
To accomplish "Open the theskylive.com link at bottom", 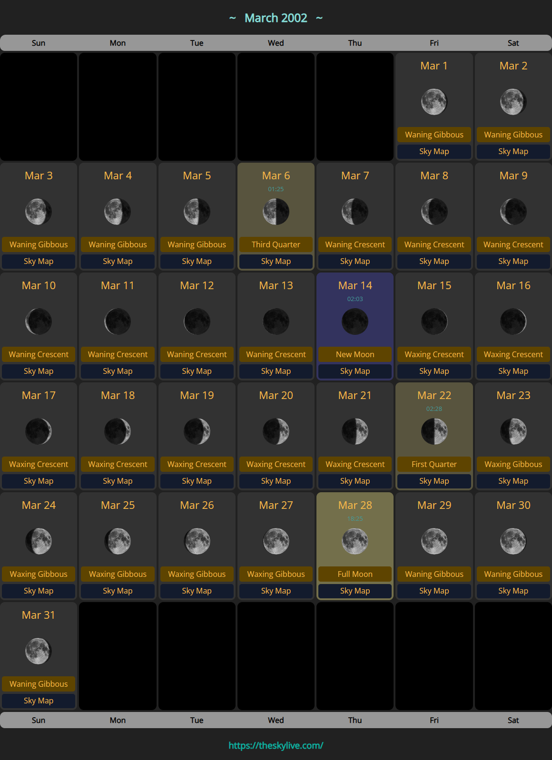I will 276,745.
